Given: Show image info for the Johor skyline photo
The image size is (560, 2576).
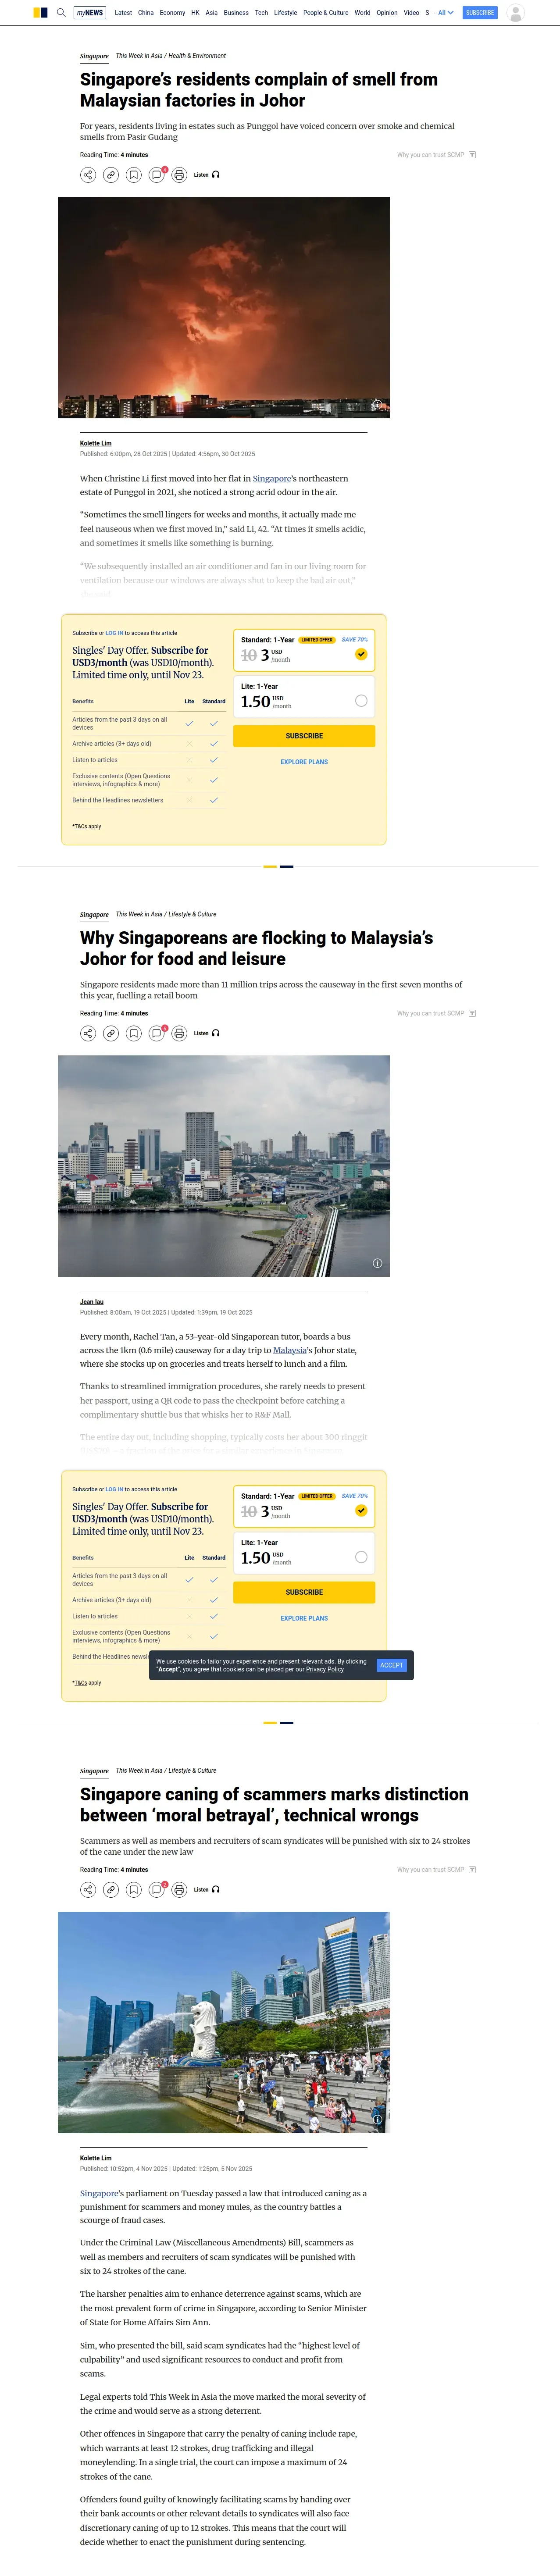Looking at the screenshot, I should pyautogui.click(x=377, y=1263).
